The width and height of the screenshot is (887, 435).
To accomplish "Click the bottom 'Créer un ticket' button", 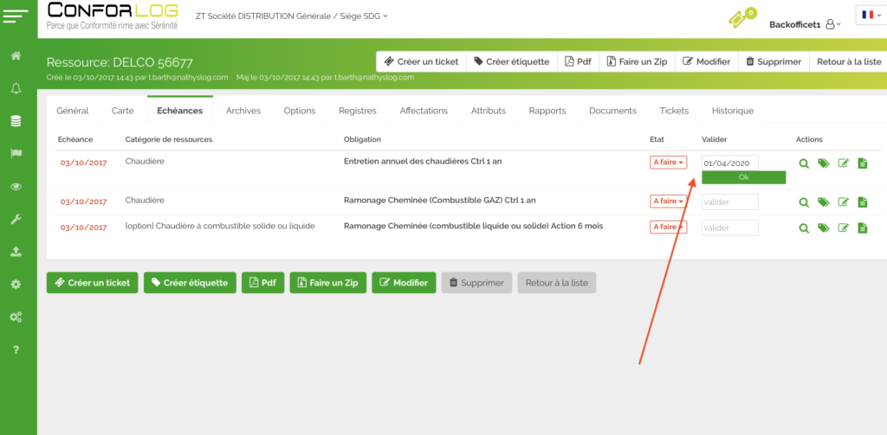I will (92, 283).
